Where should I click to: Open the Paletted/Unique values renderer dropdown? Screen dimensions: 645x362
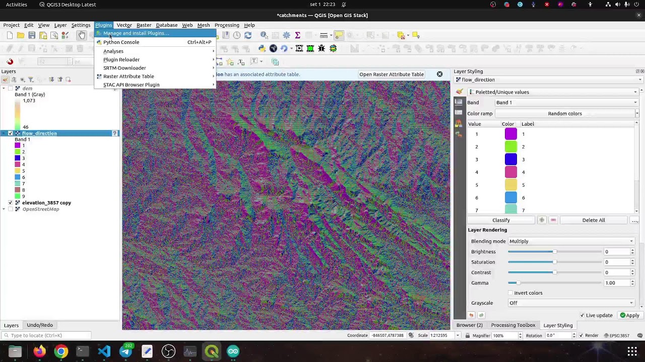[x=553, y=92]
